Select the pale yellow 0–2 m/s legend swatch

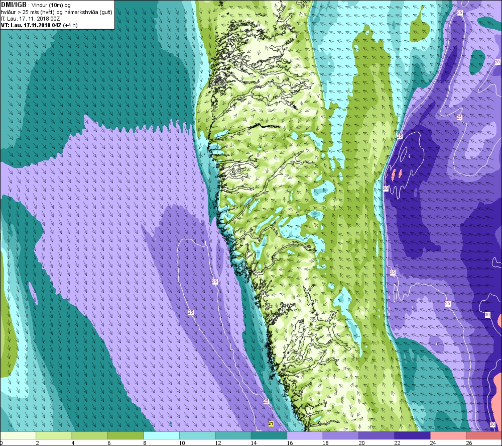tap(18, 435)
